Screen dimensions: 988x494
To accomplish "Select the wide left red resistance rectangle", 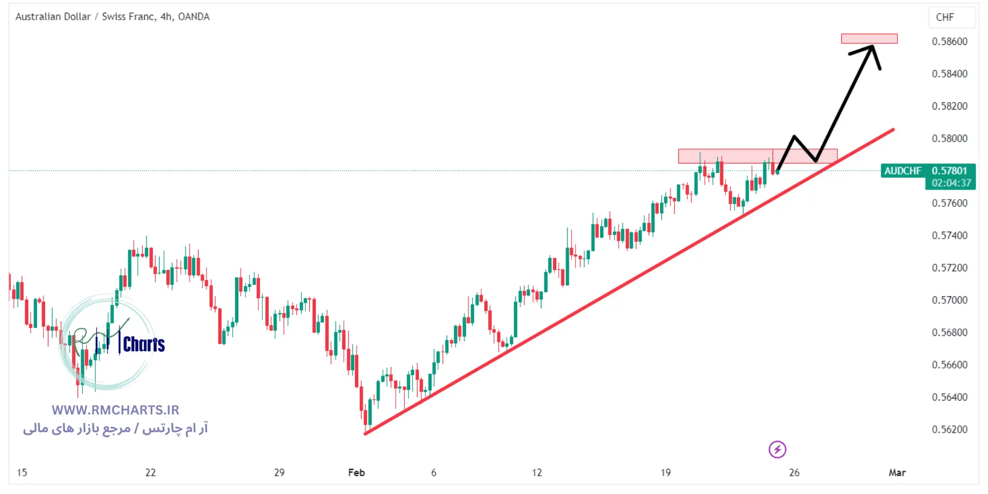I will pyautogui.click(x=725, y=156).
